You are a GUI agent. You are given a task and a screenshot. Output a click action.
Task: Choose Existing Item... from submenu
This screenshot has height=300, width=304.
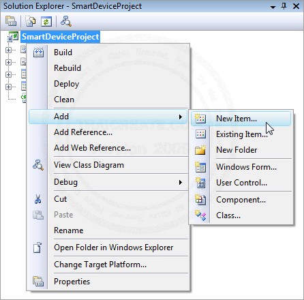(x=241, y=134)
